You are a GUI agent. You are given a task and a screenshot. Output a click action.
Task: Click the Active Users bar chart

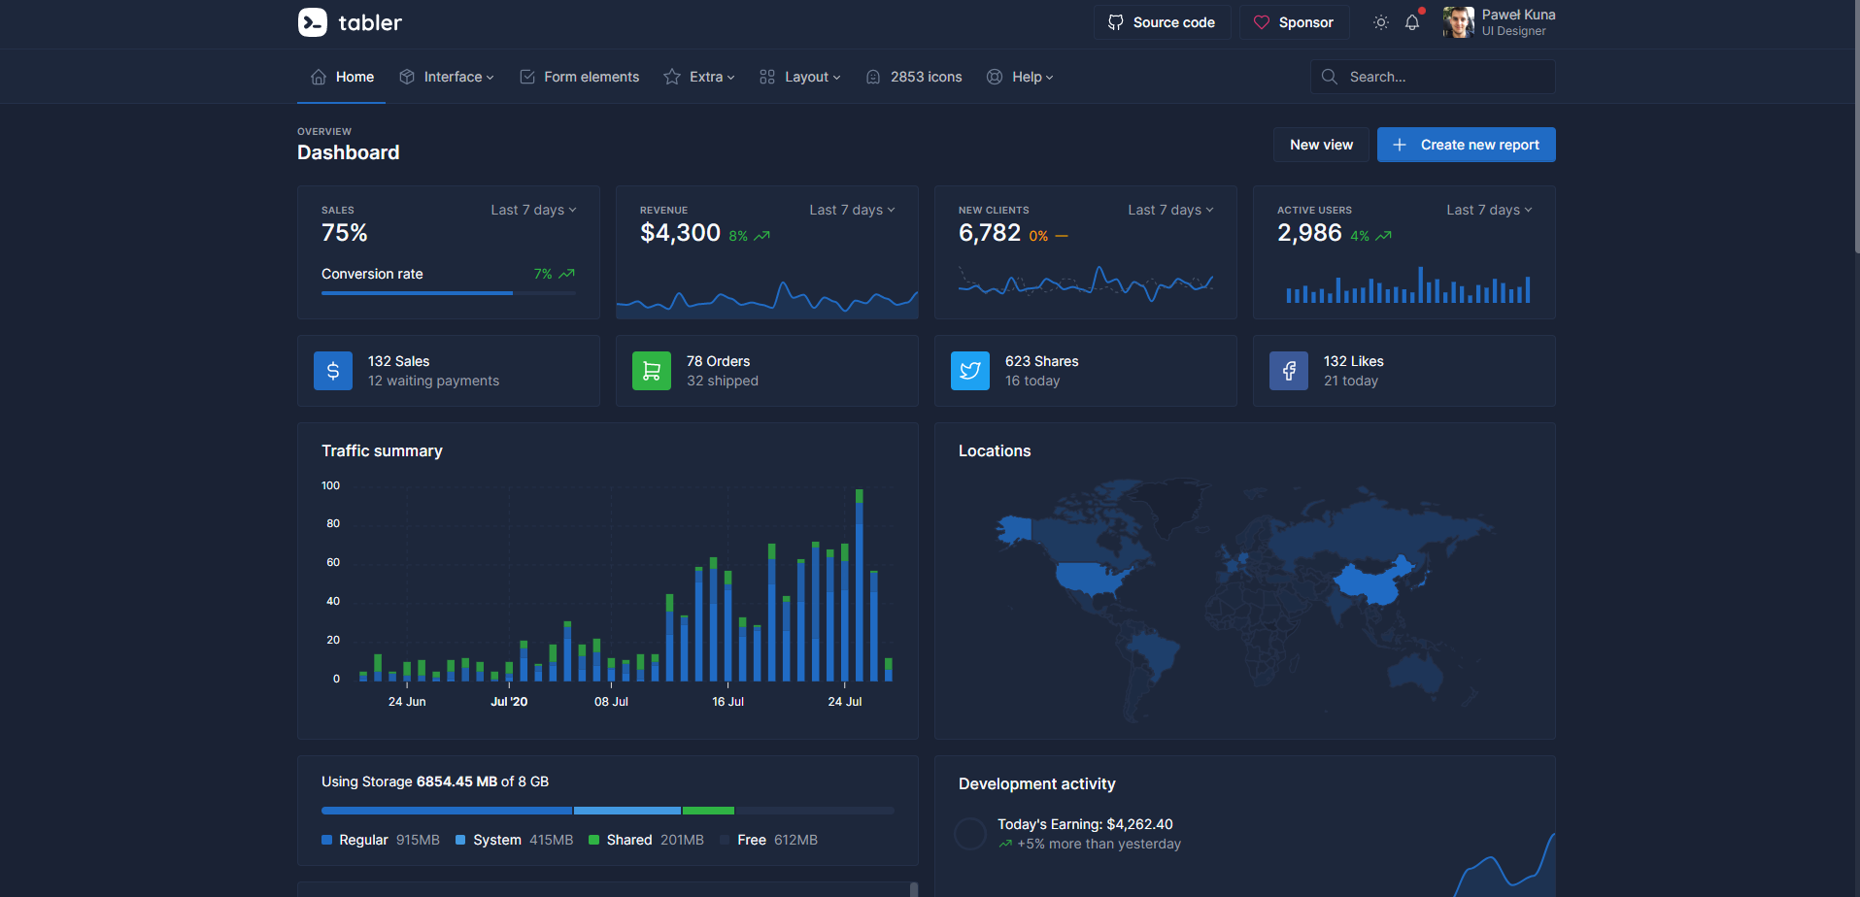click(1407, 285)
